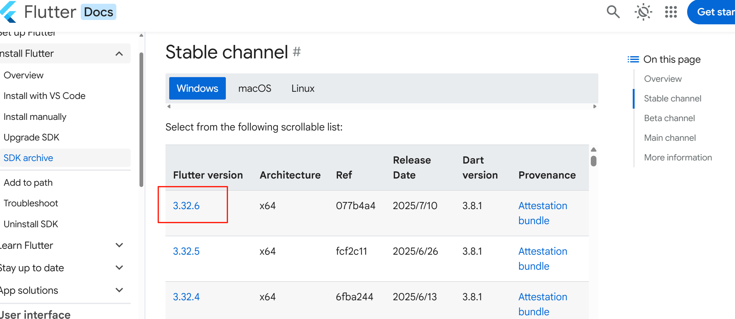Expand the App solutions section chevron

pyautogui.click(x=119, y=290)
